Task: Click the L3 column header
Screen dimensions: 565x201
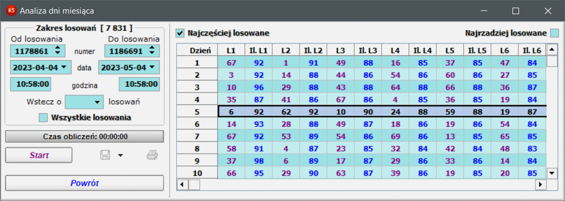Action: pyautogui.click(x=340, y=51)
